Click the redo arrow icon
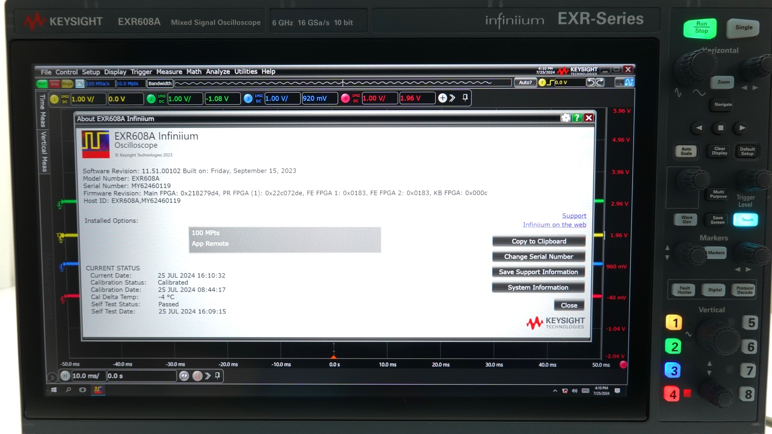This screenshot has width=772, height=434. click(600, 82)
